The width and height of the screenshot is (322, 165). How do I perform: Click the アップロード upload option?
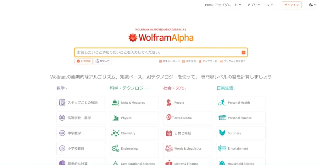208,61
